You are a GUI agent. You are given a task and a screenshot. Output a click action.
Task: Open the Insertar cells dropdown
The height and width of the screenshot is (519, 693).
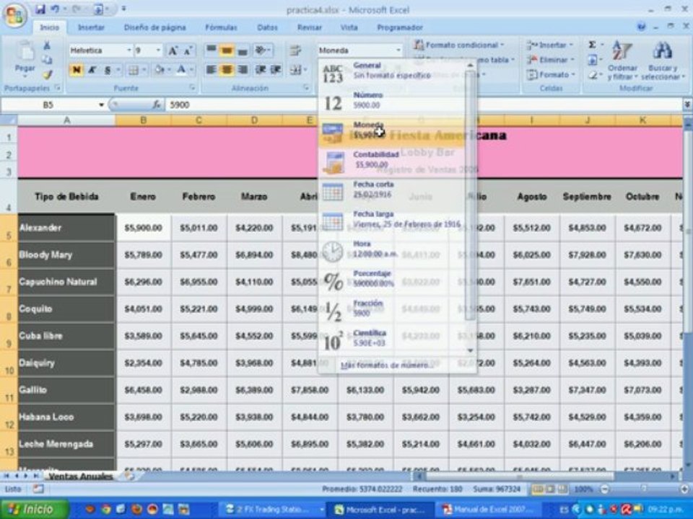coord(550,45)
